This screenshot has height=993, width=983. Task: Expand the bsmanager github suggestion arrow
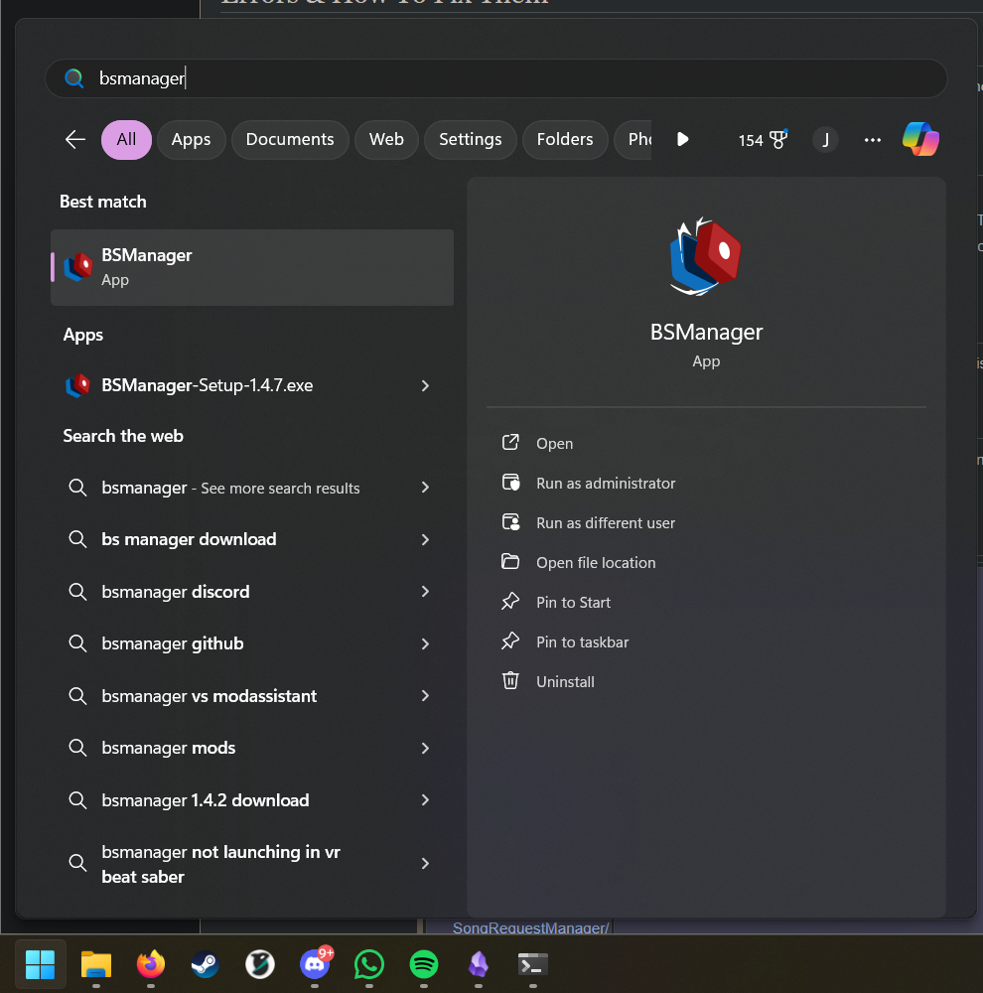pyautogui.click(x=425, y=643)
